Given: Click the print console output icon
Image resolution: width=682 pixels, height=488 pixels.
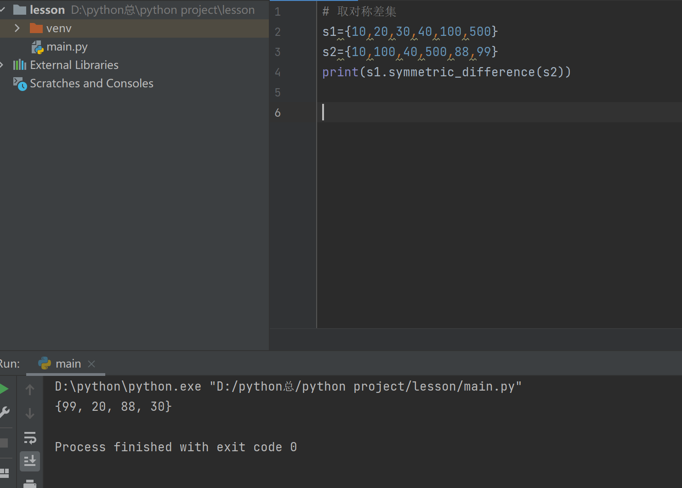Looking at the screenshot, I should pyautogui.click(x=30, y=483).
